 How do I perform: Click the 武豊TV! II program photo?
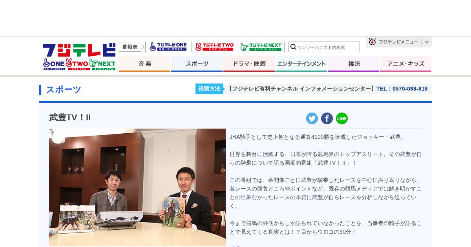(x=137, y=187)
